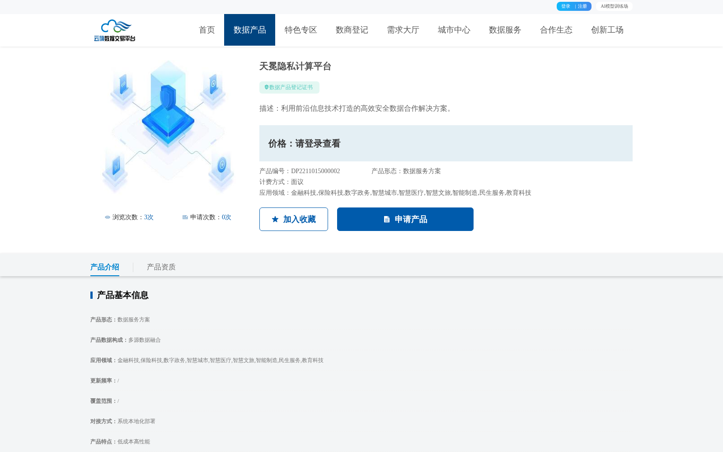The width and height of the screenshot is (723, 452).
Task: Click the 注册 link
Action: click(582, 6)
